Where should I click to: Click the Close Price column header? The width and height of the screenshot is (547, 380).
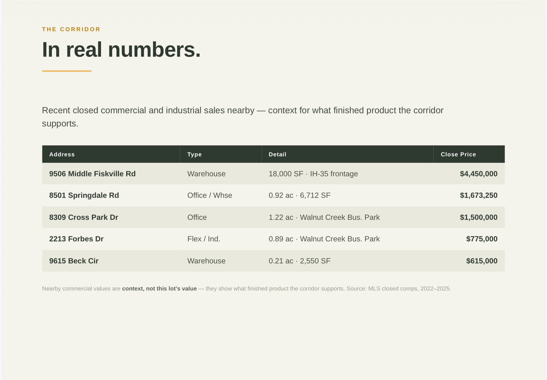click(458, 154)
